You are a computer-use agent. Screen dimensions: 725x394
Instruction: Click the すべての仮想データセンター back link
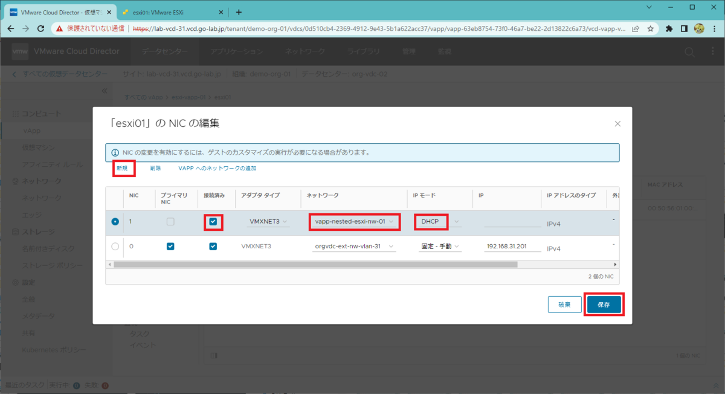click(x=60, y=74)
